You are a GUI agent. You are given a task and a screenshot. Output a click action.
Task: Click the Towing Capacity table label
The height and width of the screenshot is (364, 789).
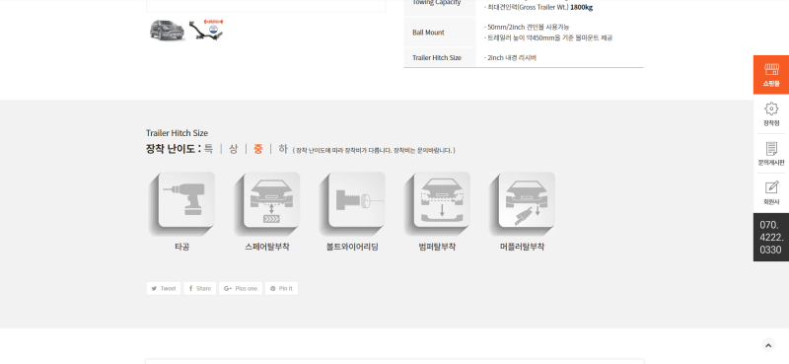tap(436, 3)
